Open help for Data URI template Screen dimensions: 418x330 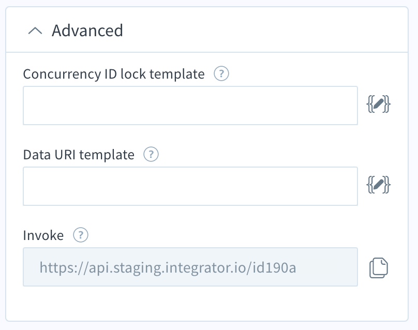(151, 154)
